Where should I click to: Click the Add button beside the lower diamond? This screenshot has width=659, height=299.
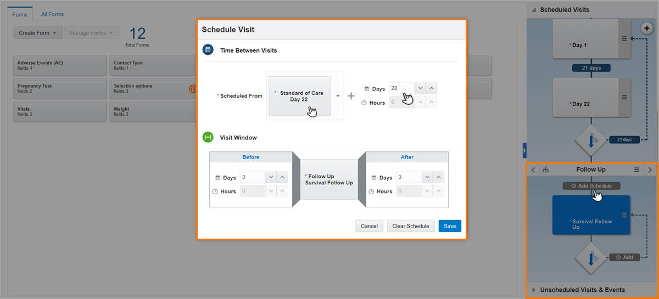(624, 257)
